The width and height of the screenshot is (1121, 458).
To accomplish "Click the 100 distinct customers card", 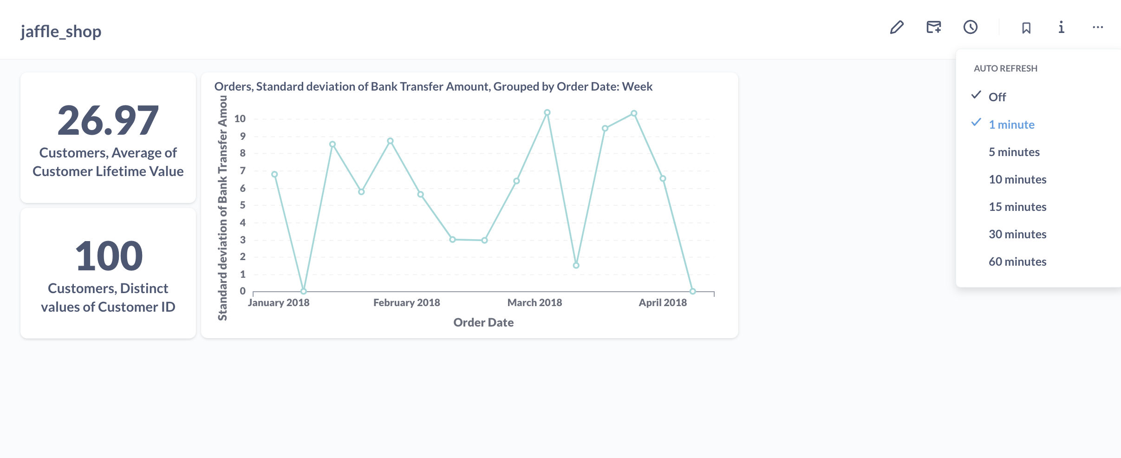I will [108, 273].
